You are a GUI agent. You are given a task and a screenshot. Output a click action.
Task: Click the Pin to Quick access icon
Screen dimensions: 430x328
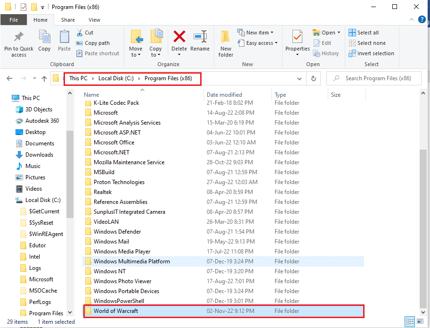click(19, 37)
